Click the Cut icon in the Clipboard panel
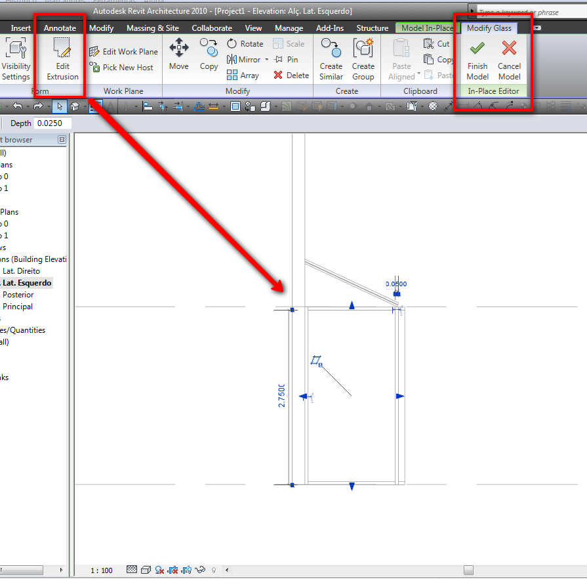The height and width of the screenshot is (579, 587). click(437, 44)
